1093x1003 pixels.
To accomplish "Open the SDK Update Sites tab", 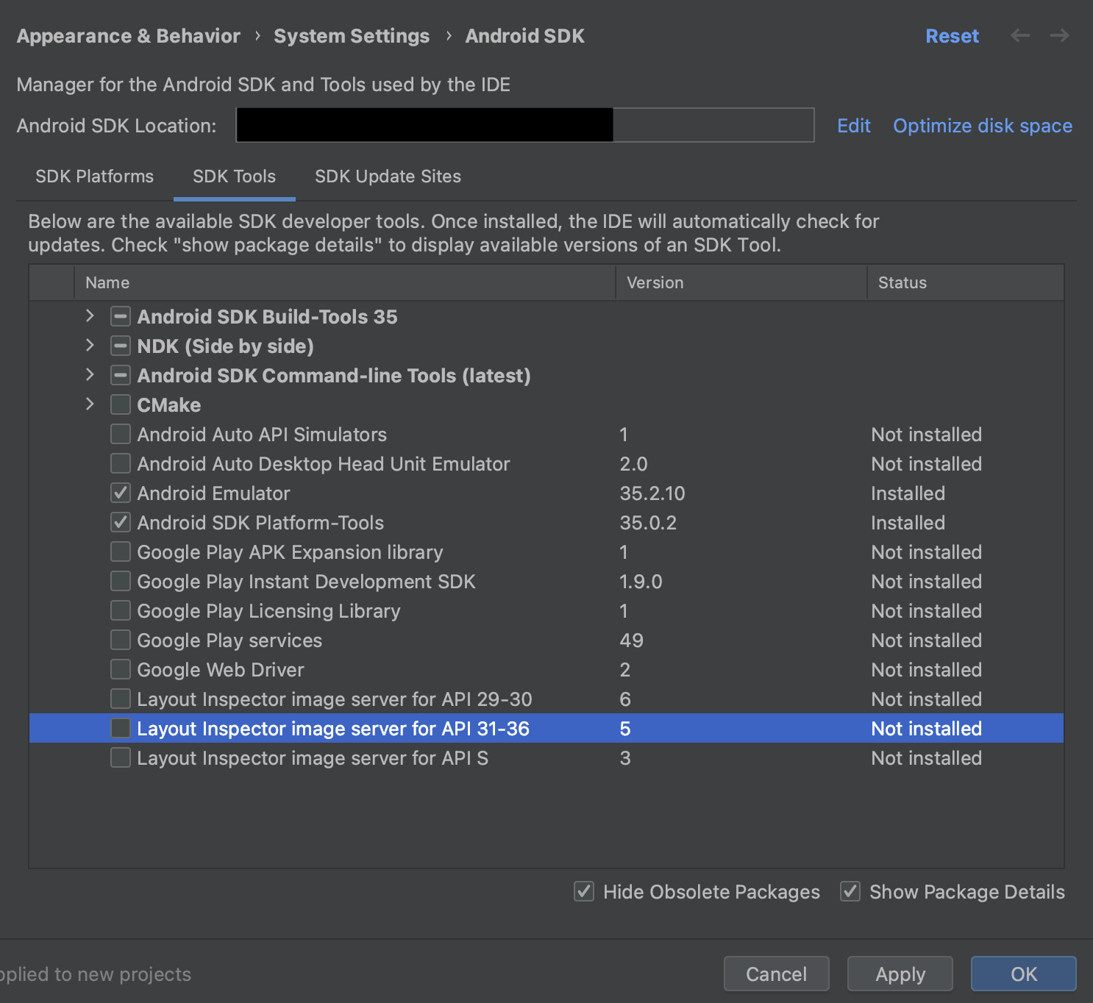I will pos(388,176).
